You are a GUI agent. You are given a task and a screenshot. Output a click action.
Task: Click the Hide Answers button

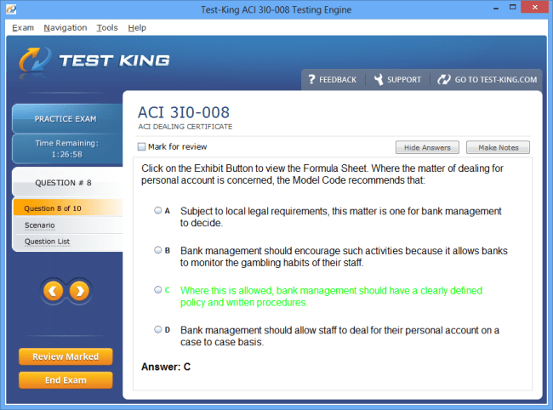pyautogui.click(x=427, y=147)
